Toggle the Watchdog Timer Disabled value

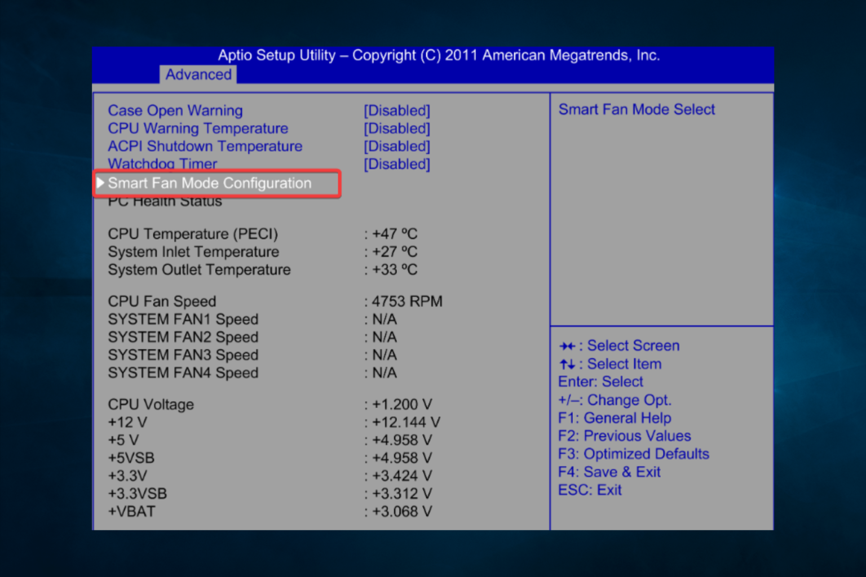(397, 164)
